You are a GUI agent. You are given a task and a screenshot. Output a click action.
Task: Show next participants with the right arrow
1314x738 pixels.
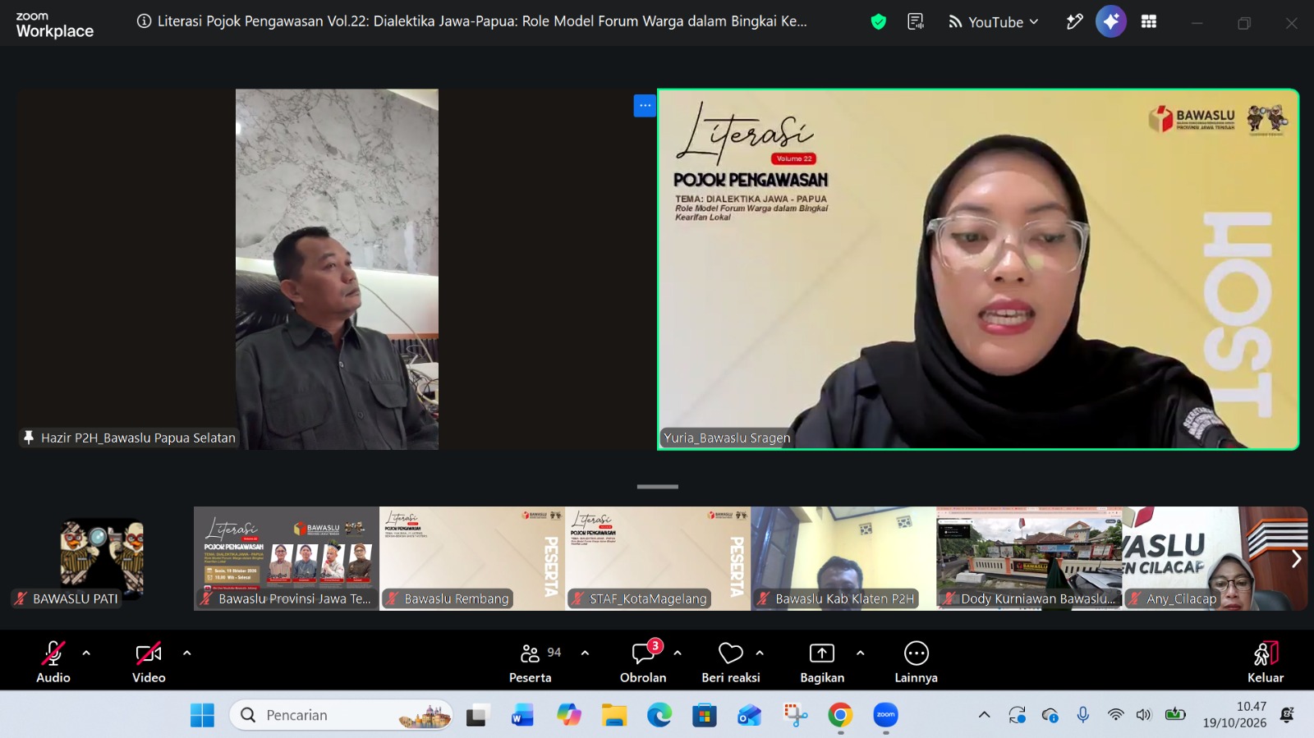1296,559
